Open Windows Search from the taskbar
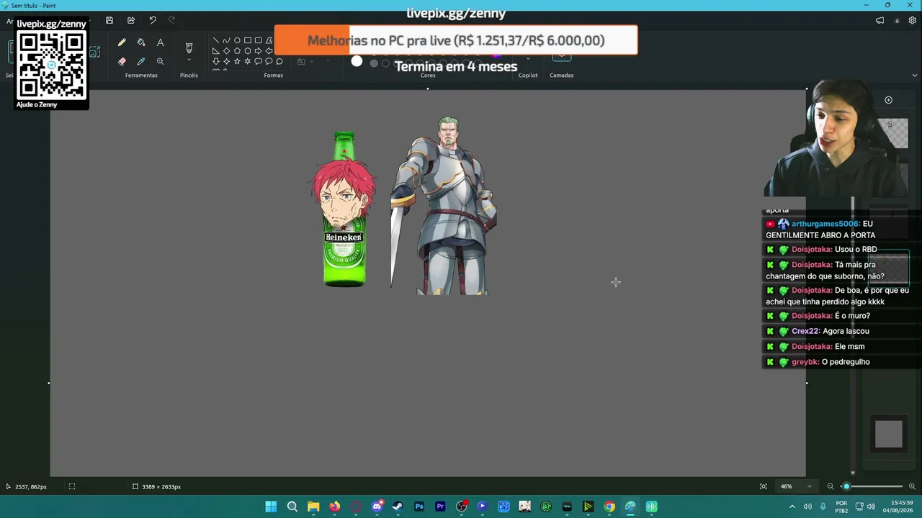Screen dimensions: 922x518 [292, 506]
